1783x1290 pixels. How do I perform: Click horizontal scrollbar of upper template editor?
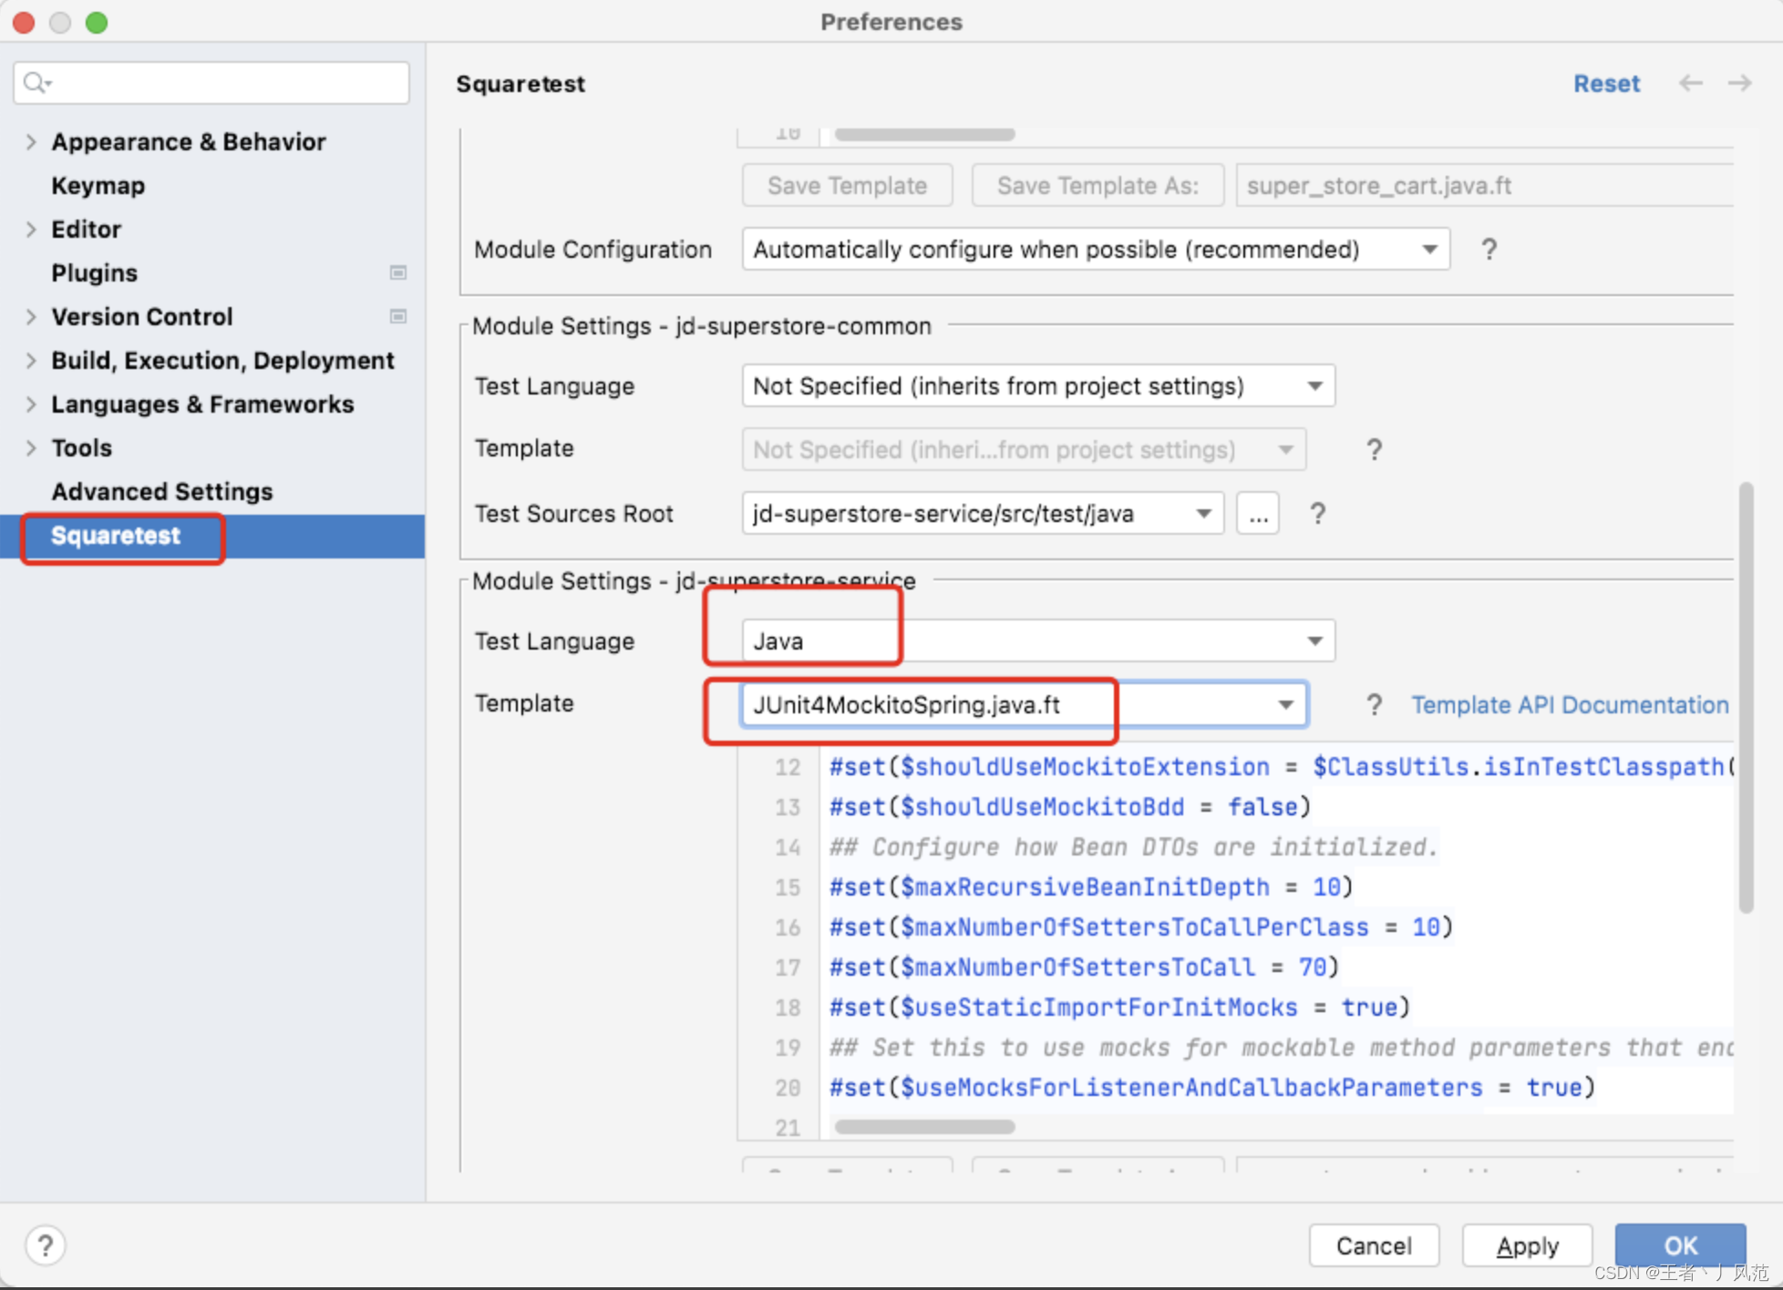924,135
